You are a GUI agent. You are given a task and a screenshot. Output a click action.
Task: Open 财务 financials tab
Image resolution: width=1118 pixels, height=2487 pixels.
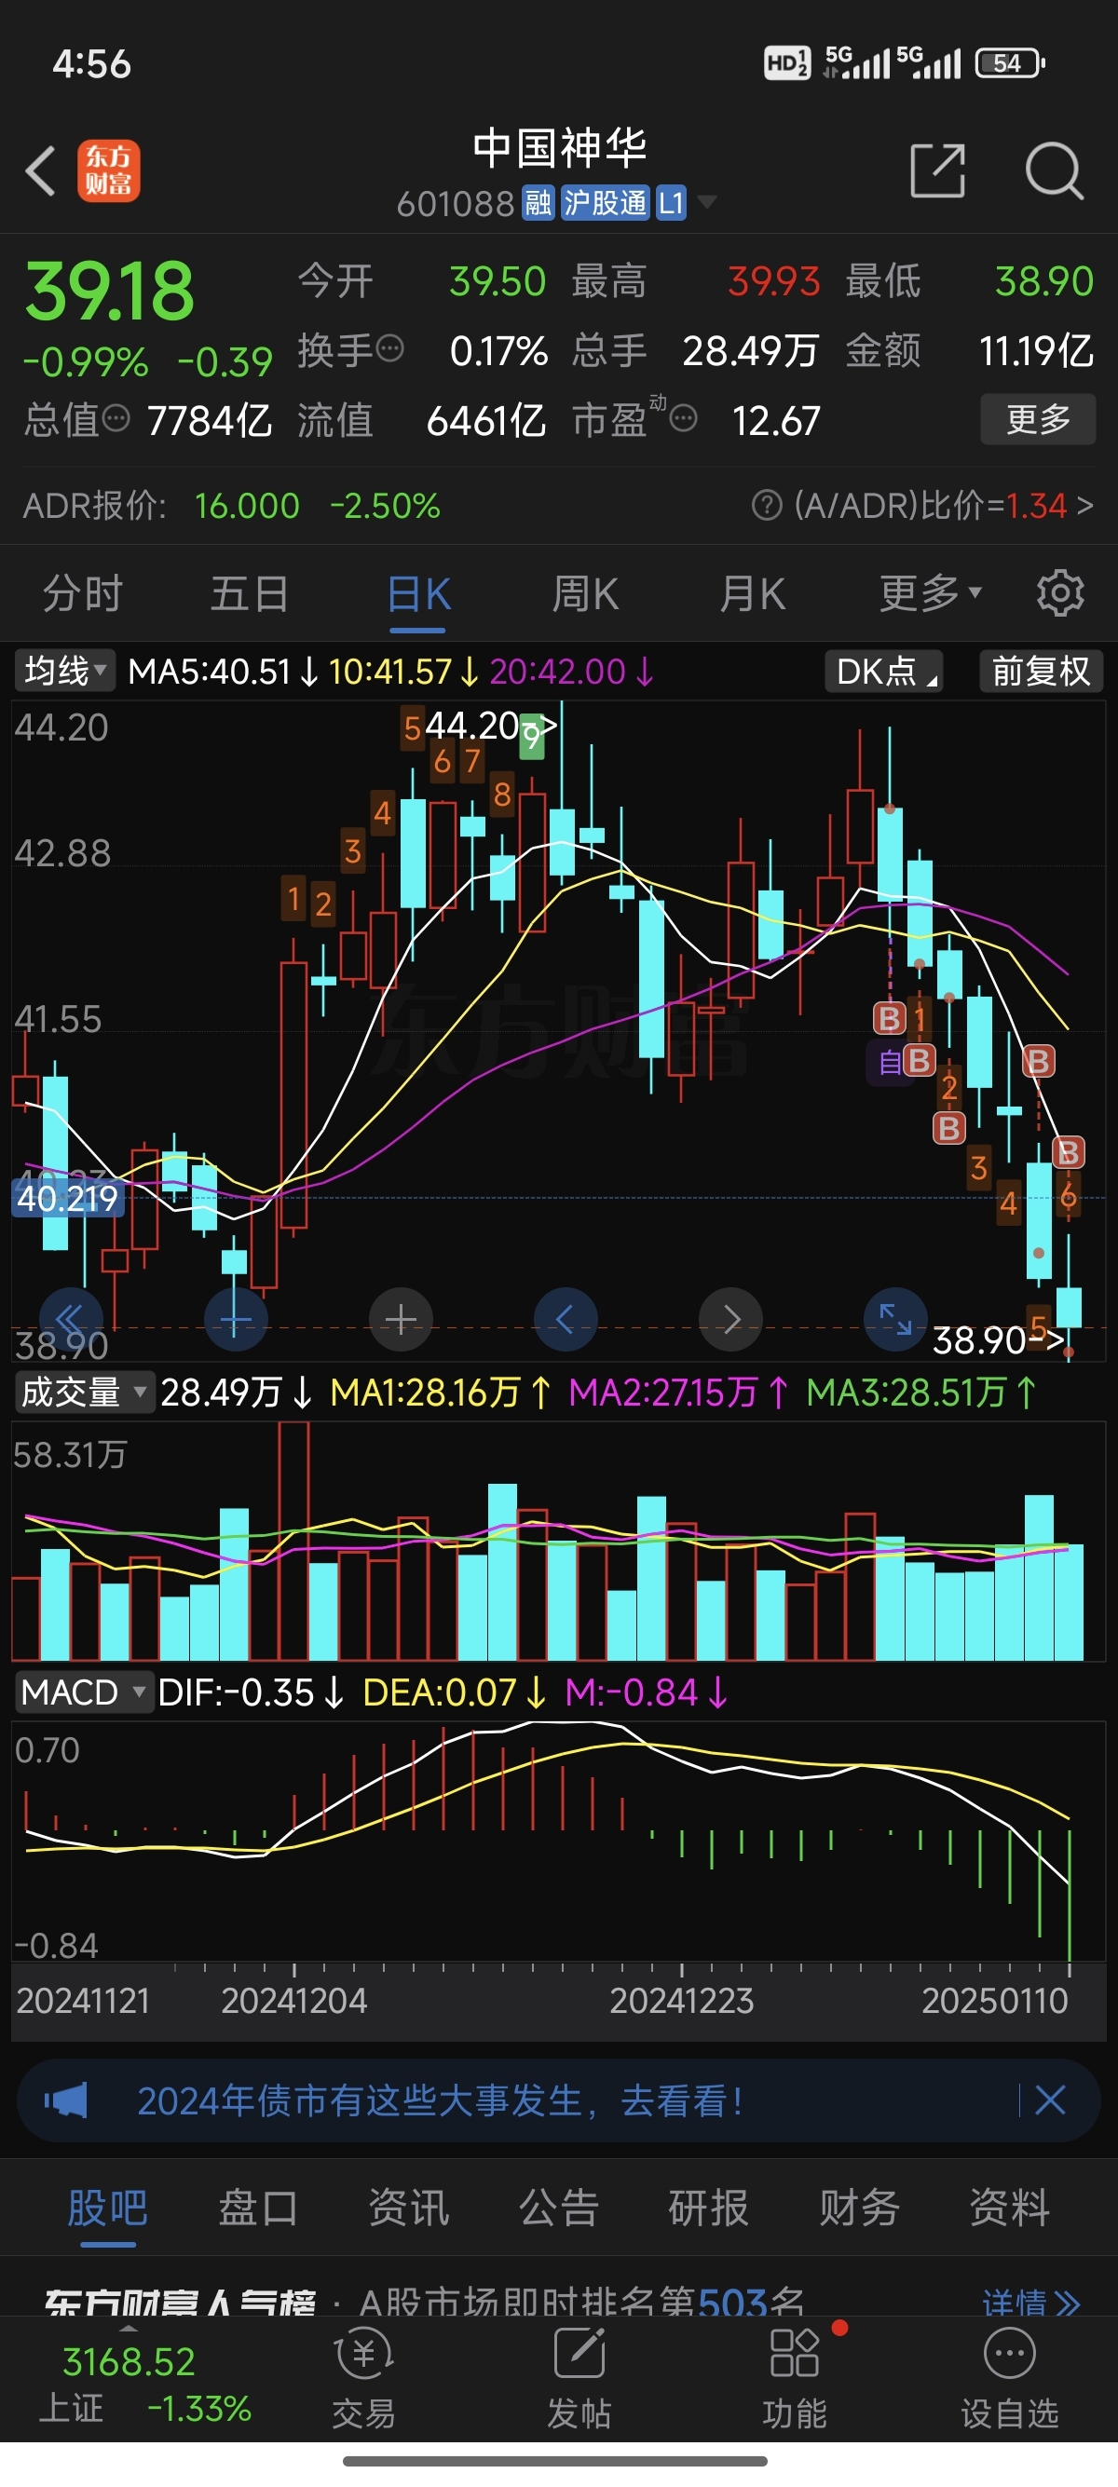point(859,2207)
